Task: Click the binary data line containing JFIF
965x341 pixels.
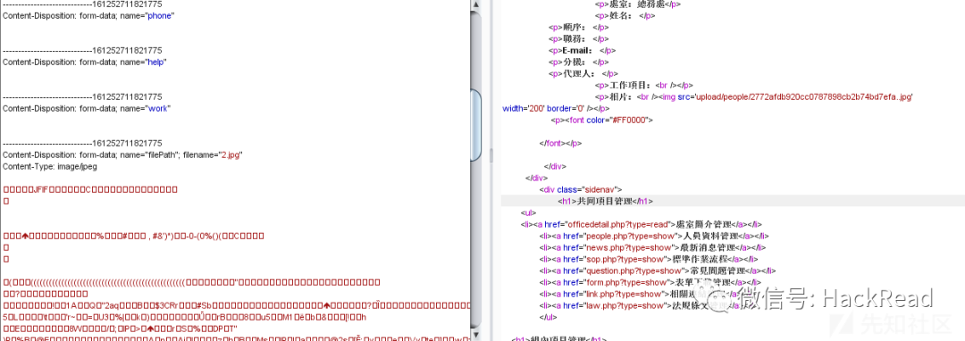Action: click(90, 189)
